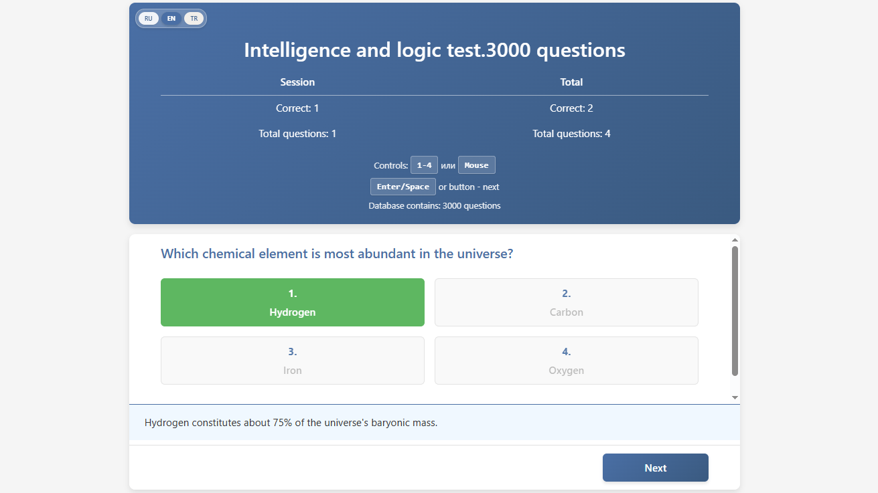Switch interface language to EN
This screenshot has height=493, width=878.
pyautogui.click(x=171, y=18)
